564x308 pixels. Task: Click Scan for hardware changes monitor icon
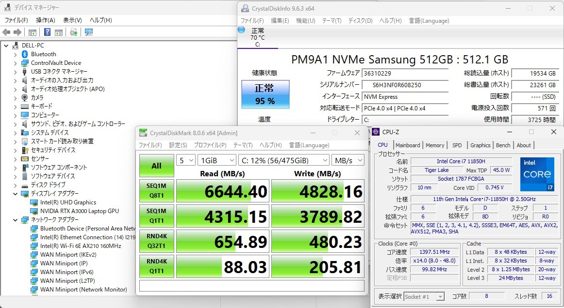point(88,32)
